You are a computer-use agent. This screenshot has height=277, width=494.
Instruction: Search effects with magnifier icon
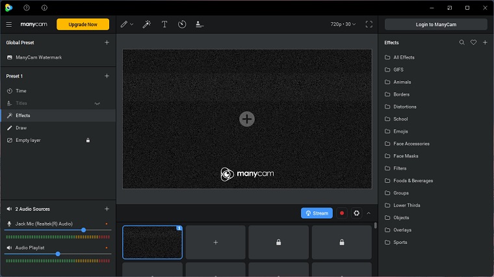point(462,42)
